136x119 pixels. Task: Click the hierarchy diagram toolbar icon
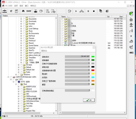pyautogui.click(x=82, y=11)
